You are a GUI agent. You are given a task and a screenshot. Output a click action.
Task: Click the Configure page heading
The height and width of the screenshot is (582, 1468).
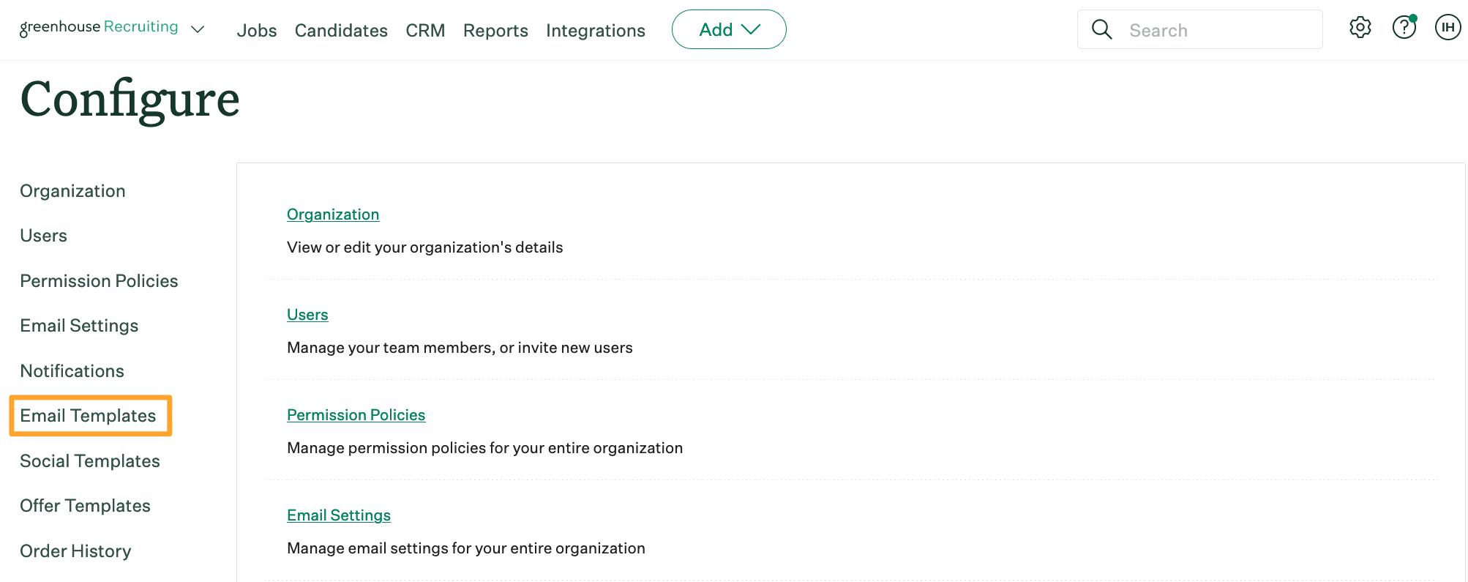point(130,100)
